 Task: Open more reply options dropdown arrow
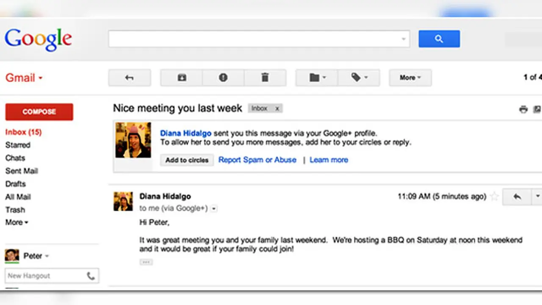[x=537, y=197]
